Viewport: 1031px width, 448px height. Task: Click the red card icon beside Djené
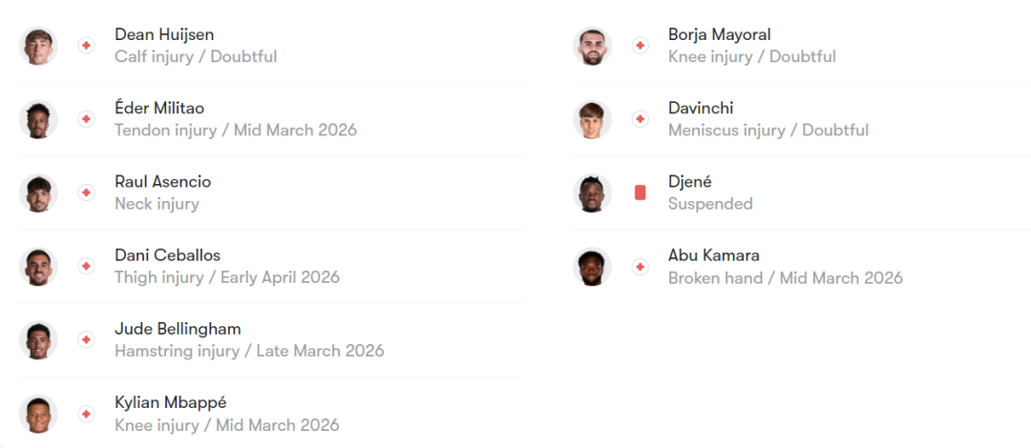640,193
